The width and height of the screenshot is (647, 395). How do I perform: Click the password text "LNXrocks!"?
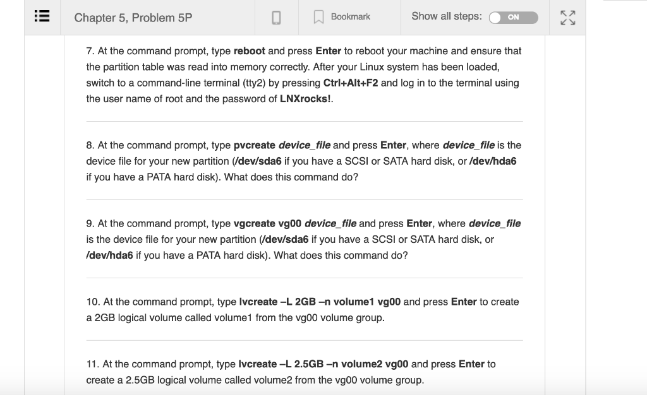[306, 98]
